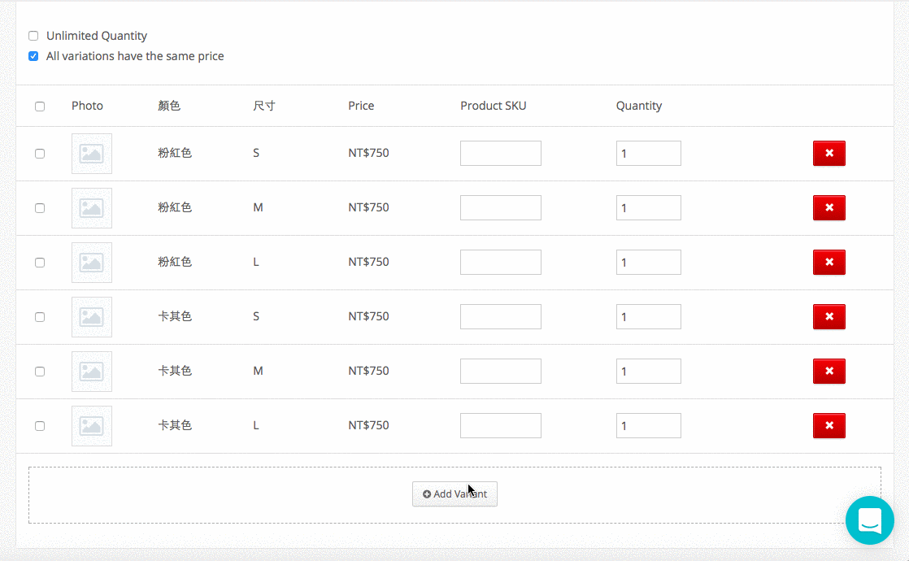Click Quantity field for 卡其色 M
Image resolution: width=909 pixels, height=561 pixels.
(x=649, y=371)
